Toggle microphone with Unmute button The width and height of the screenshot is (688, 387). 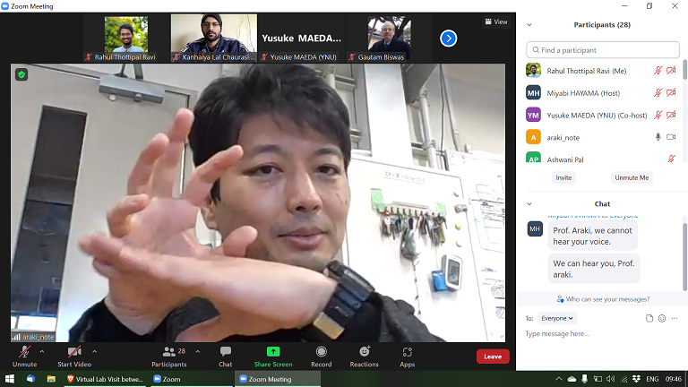point(24,356)
